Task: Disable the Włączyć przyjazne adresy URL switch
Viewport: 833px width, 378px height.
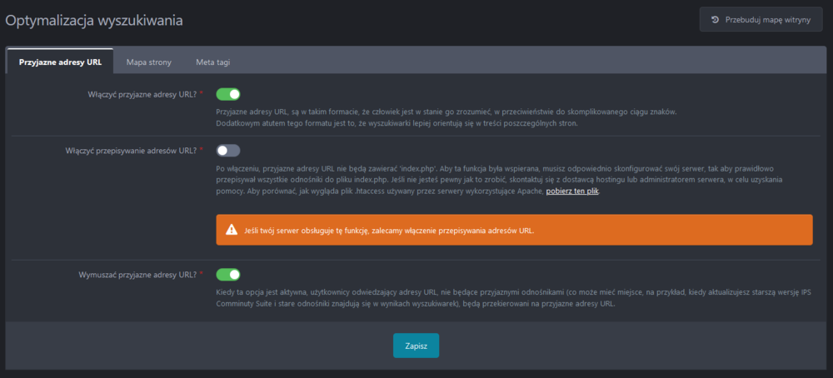Action: [x=228, y=94]
